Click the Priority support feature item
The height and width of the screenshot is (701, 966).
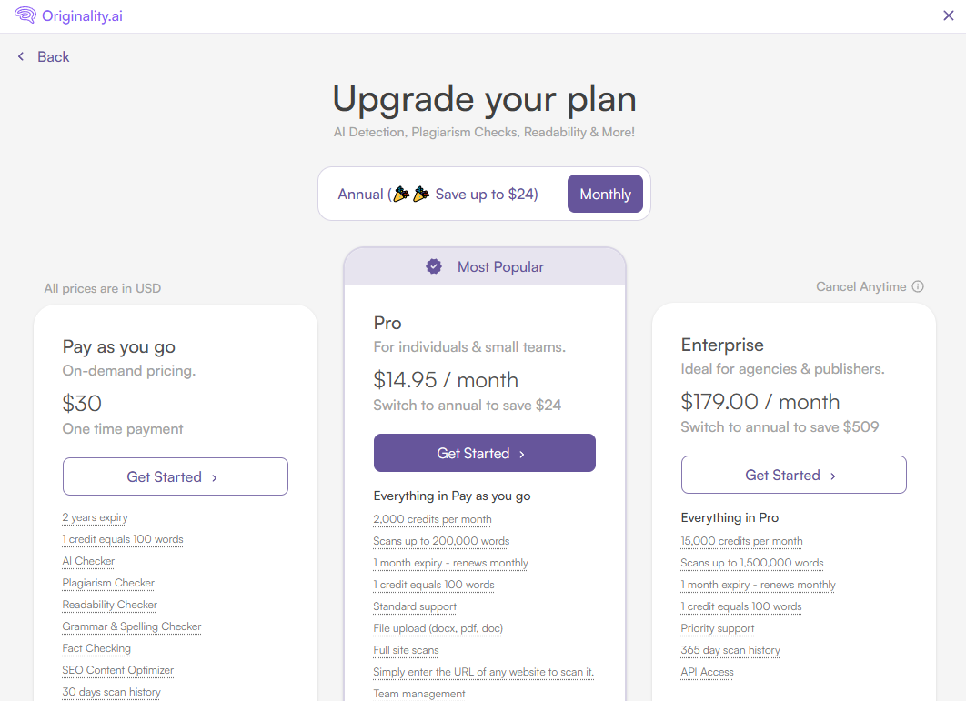(x=717, y=628)
